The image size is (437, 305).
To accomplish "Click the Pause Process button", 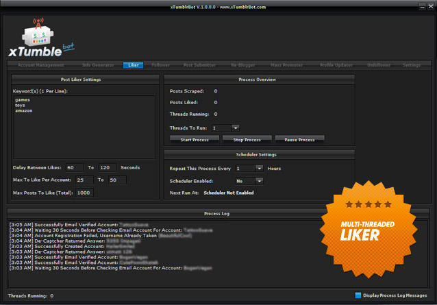I will 299,139.
